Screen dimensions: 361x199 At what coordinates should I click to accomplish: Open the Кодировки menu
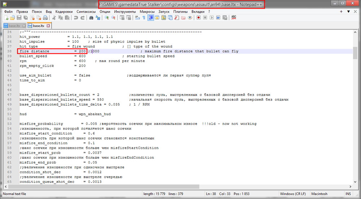coord(64,12)
